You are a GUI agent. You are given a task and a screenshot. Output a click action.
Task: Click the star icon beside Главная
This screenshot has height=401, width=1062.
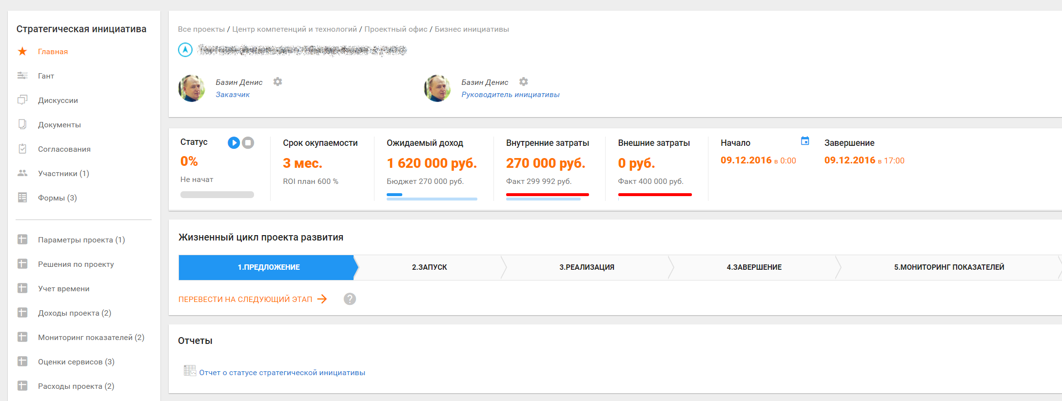click(22, 51)
